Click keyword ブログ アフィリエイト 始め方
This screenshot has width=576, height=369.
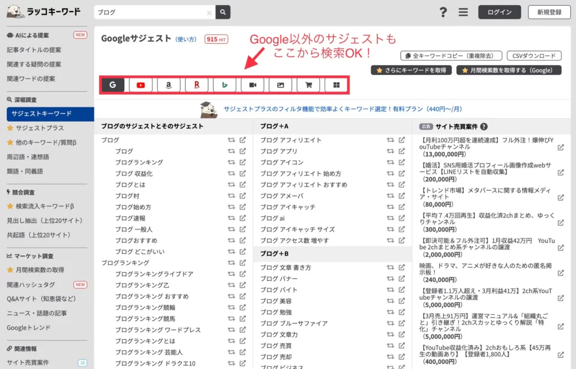(x=300, y=173)
